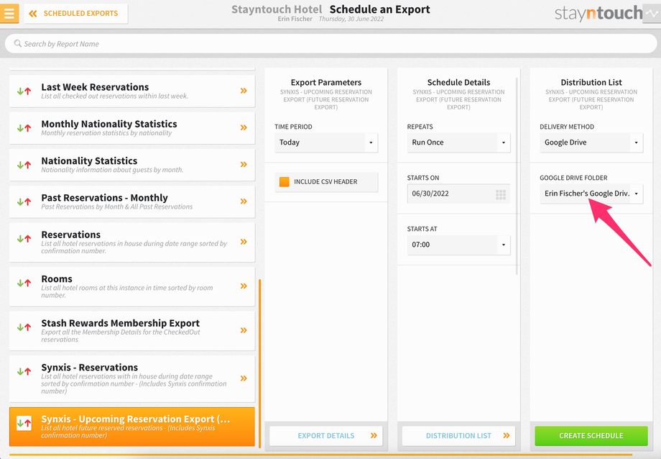The image size is (661, 459).
Task: Open the Time Period dropdown
Action: 326,142
